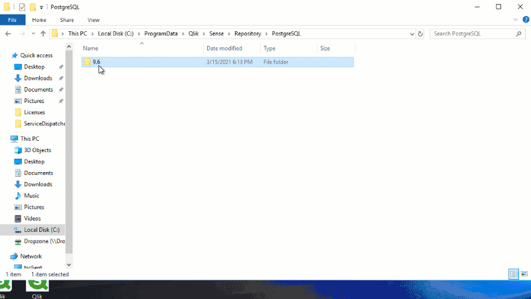This screenshot has height=299, width=531.
Task: Open the Share ribbon tab
Action: coord(66,20)
